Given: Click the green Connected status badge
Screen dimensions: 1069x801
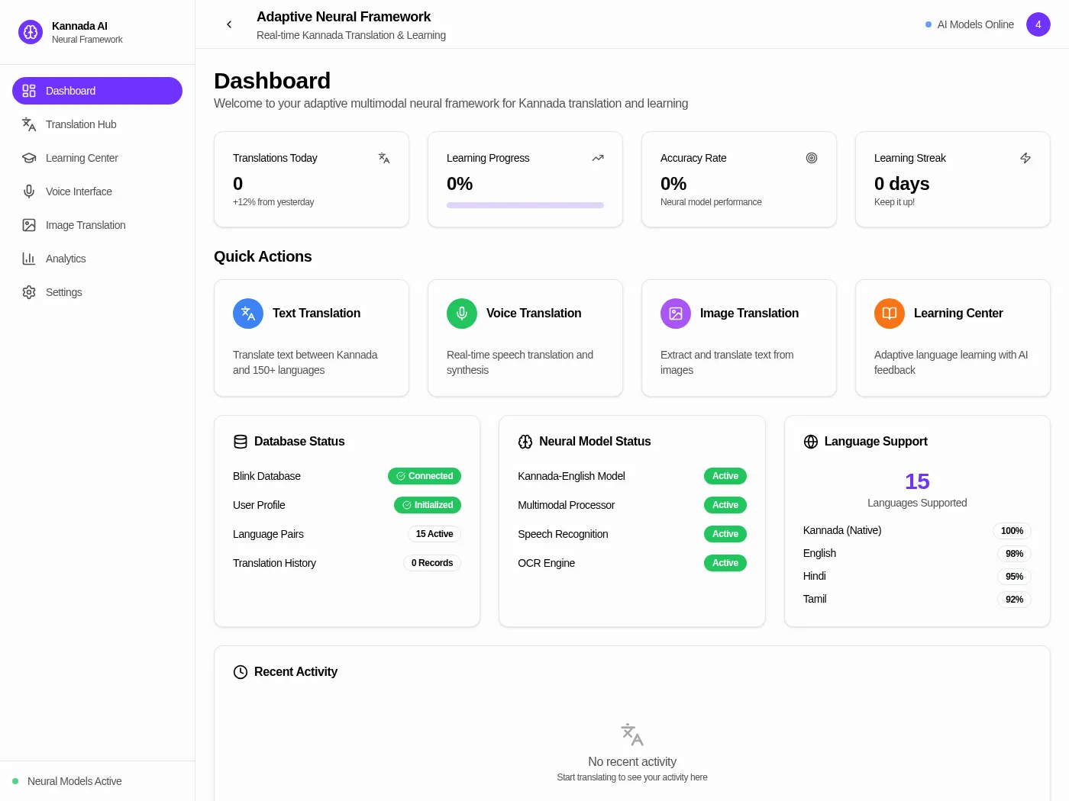Looking at the screenshot, I should pyautogui.click(x=425, y=476).
